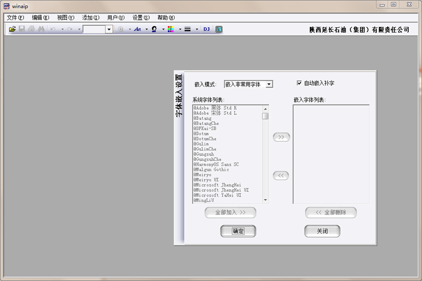
Task: Open the 设置(S) menu
Action: pyautogui.click(x=141, y=17)
